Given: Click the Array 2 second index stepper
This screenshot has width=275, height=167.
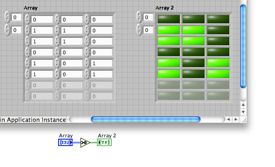Looking at the screenshot, I should point(139,30).
